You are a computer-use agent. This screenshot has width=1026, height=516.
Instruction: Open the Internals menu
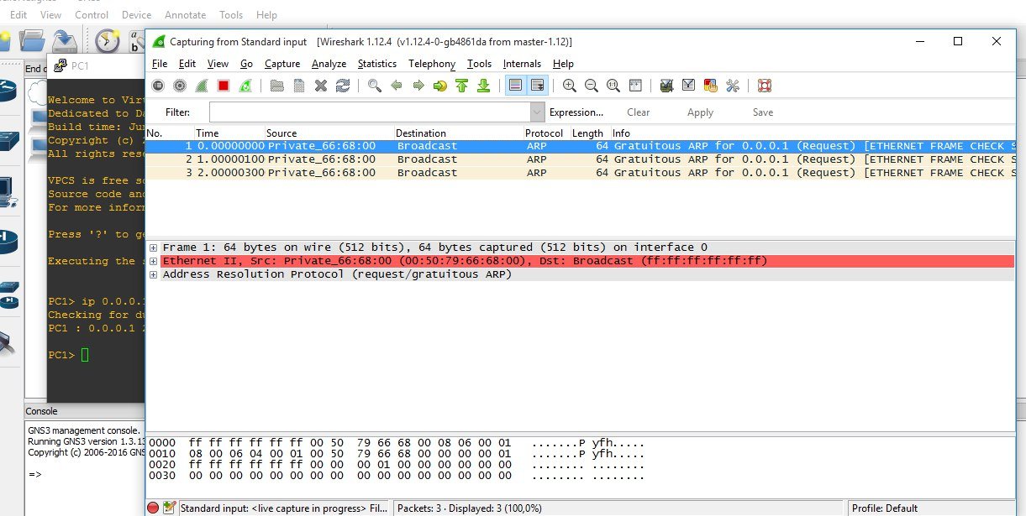pyautogui.click(x=523, y=64)
